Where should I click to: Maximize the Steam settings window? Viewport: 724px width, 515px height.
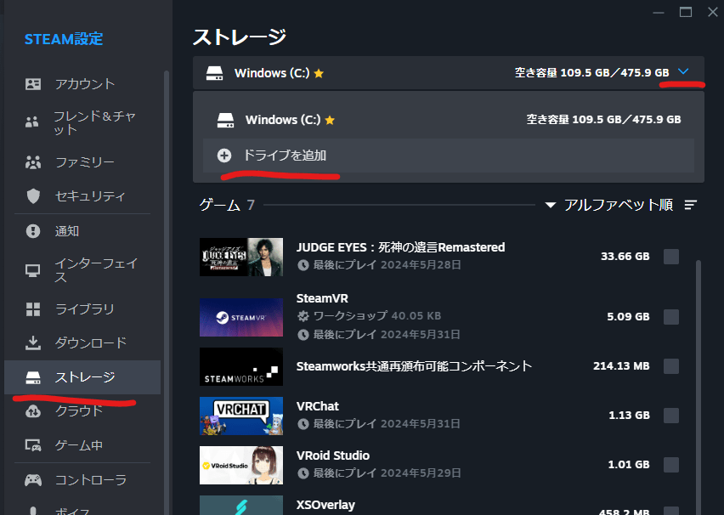pyautogui.click(x=686, y=13)
